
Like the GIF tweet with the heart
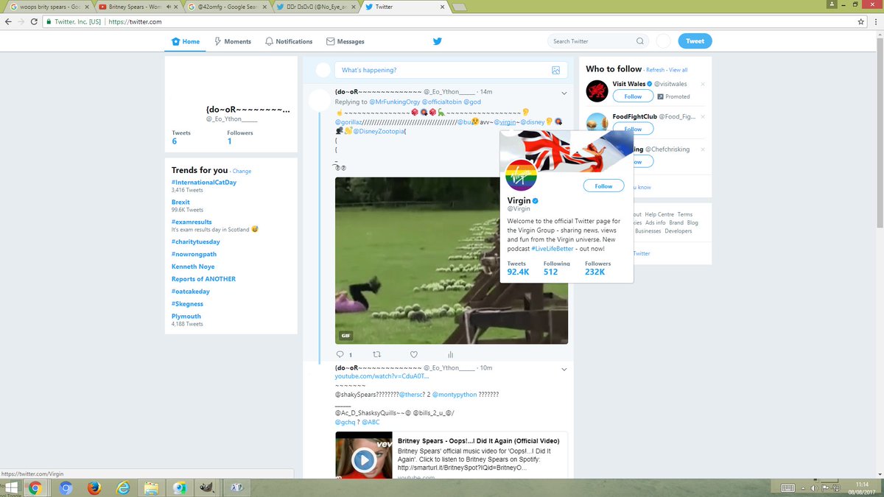point(414,354)
